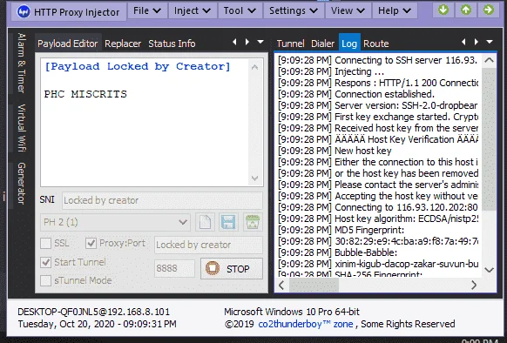Click the new blank config file icon

tap(206, 222)
